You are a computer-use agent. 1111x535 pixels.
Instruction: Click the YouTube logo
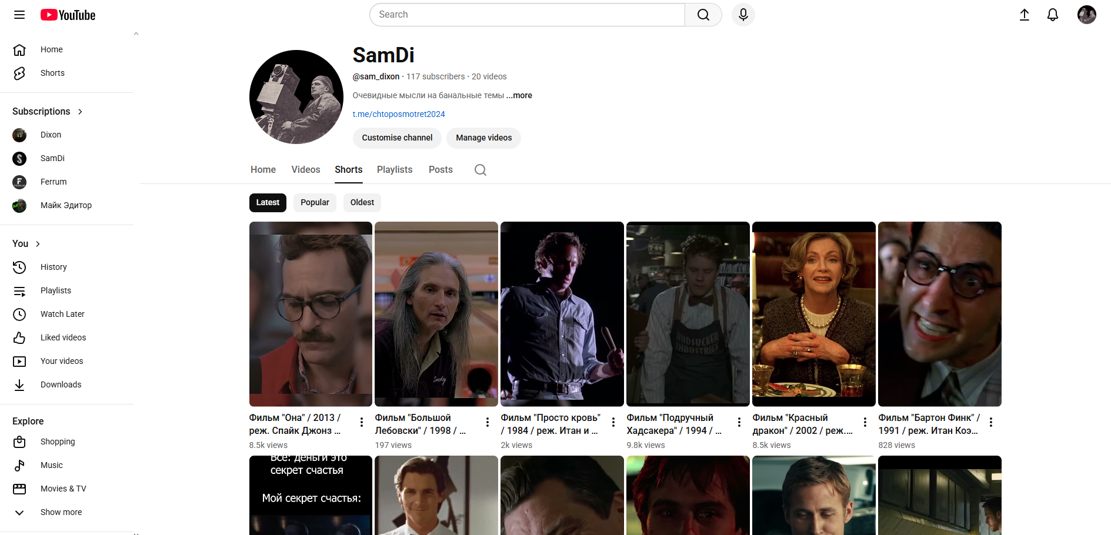click(68, 15)
